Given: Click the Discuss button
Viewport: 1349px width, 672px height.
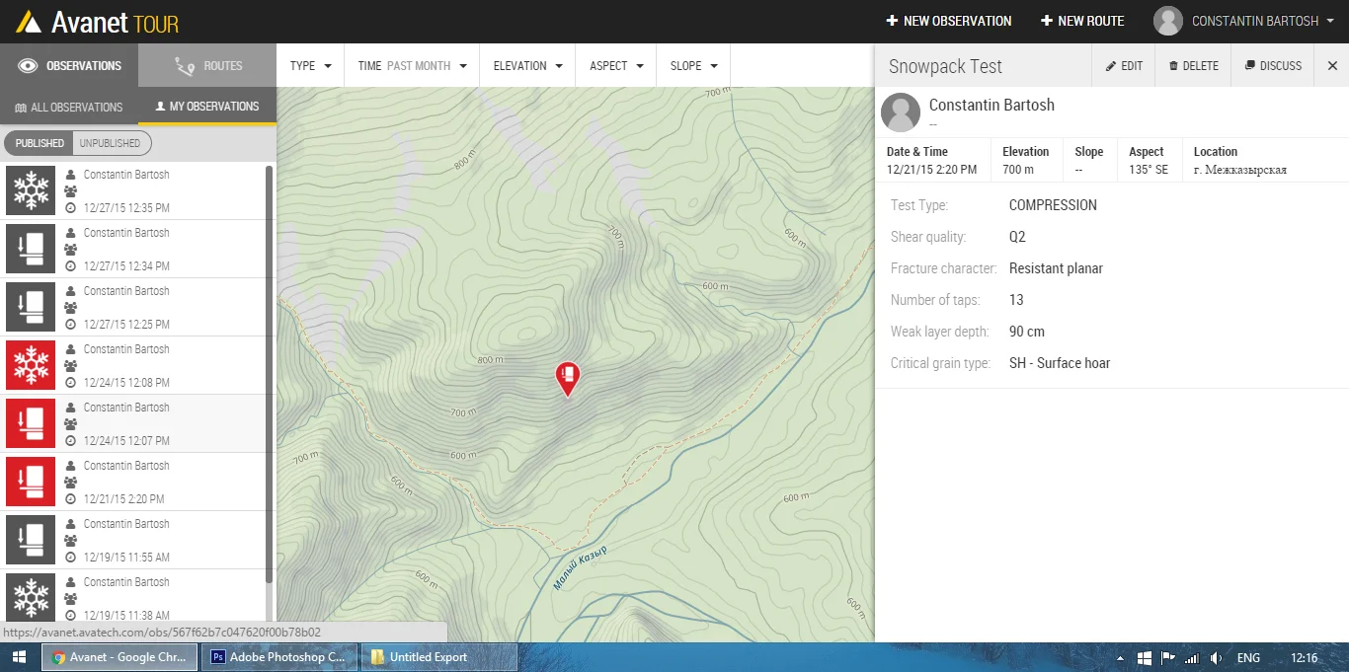Looking at the screenshot, I should pyautogui.click(x=1274, y=66).
